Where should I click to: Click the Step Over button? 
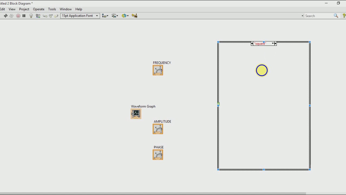51,16
